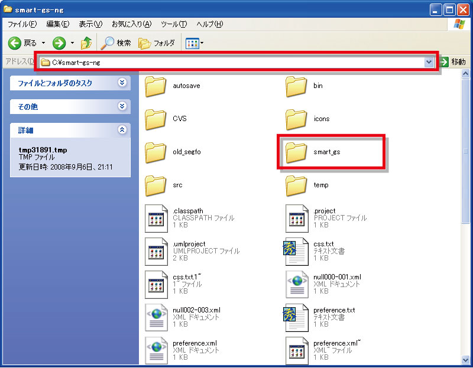Screen dimensions: 473x368
Task: Click the vertical scrollbar thumb
Action: click(x=465, y=151)
